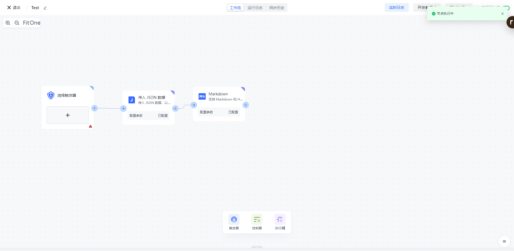Click the pencil icon to rename Test

[x=45, y=8]
